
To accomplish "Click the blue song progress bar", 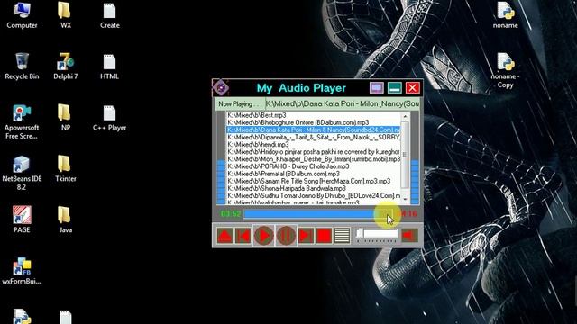I will (x=318, y=214).
